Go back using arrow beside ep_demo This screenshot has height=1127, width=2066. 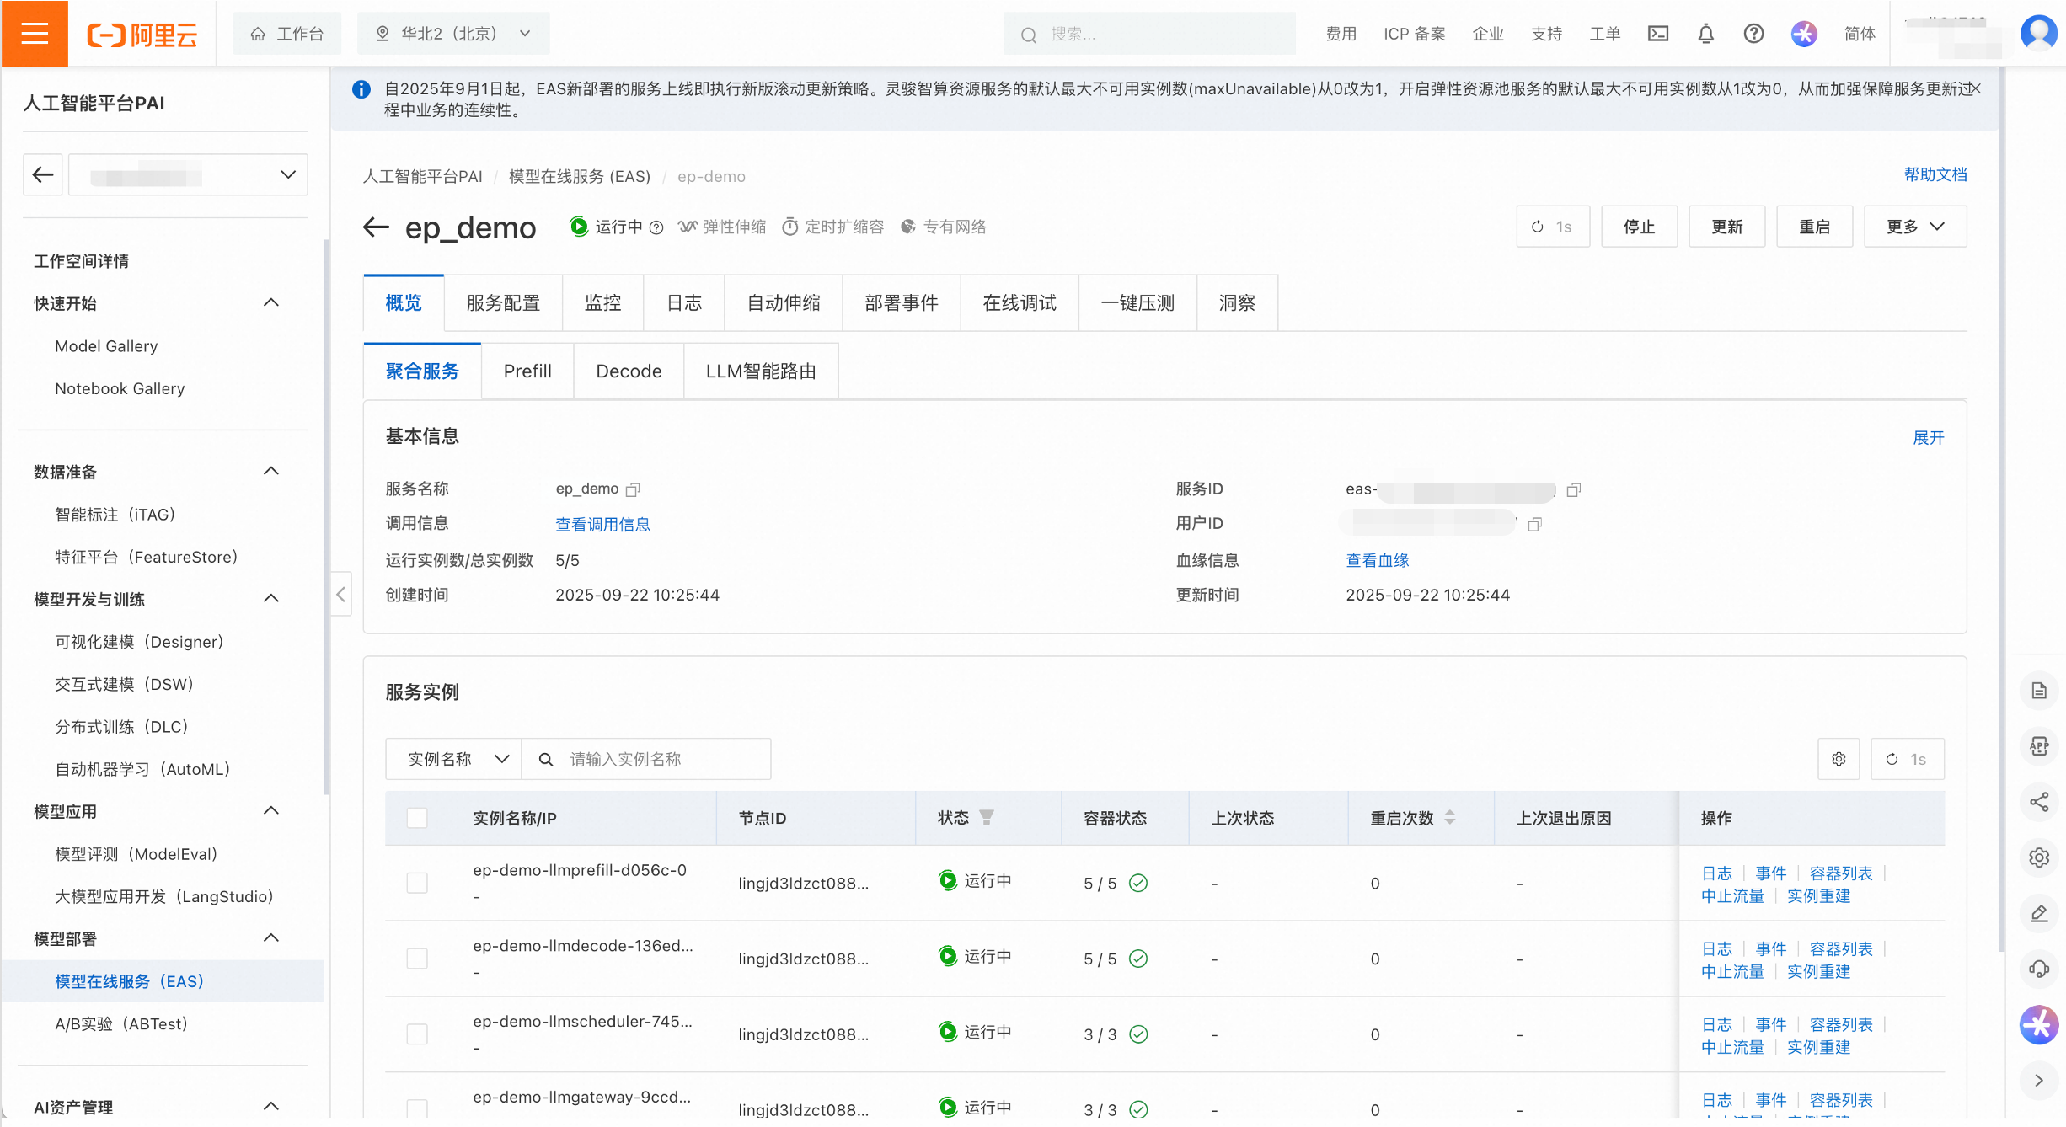376,227
